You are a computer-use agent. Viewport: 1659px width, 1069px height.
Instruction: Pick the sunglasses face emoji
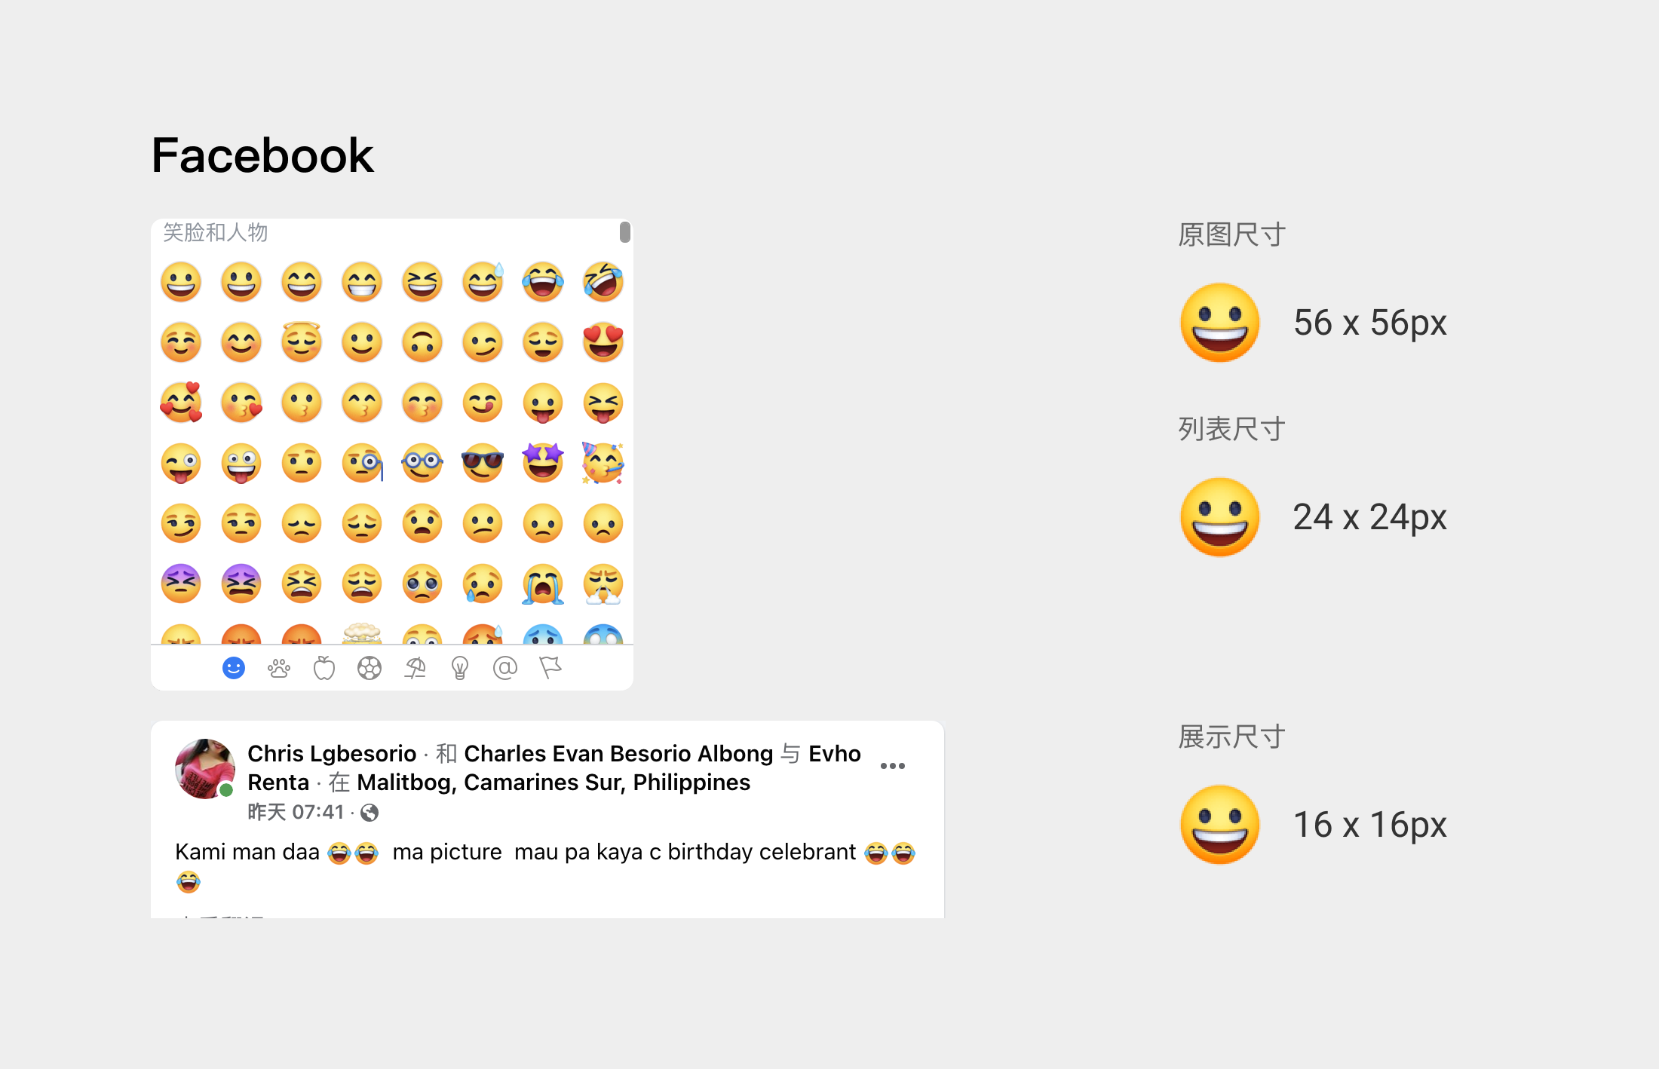(x=483, y=463)
